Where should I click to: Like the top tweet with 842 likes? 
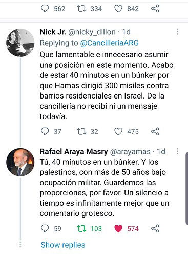coord(118,9)
